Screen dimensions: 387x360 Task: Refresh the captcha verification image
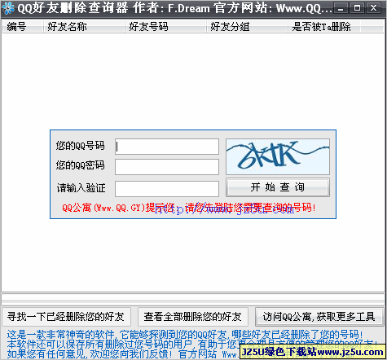click(278, 156)
